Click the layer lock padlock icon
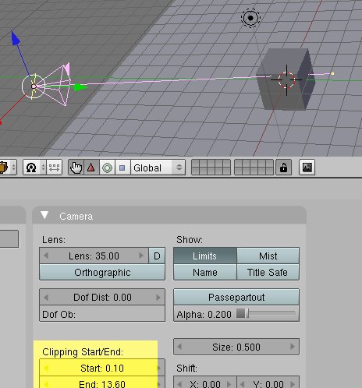 point(283,168)
